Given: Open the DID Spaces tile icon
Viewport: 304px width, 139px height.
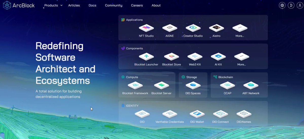Looking at the screenshot, I should pyautogui.click(x=193, y=85).
